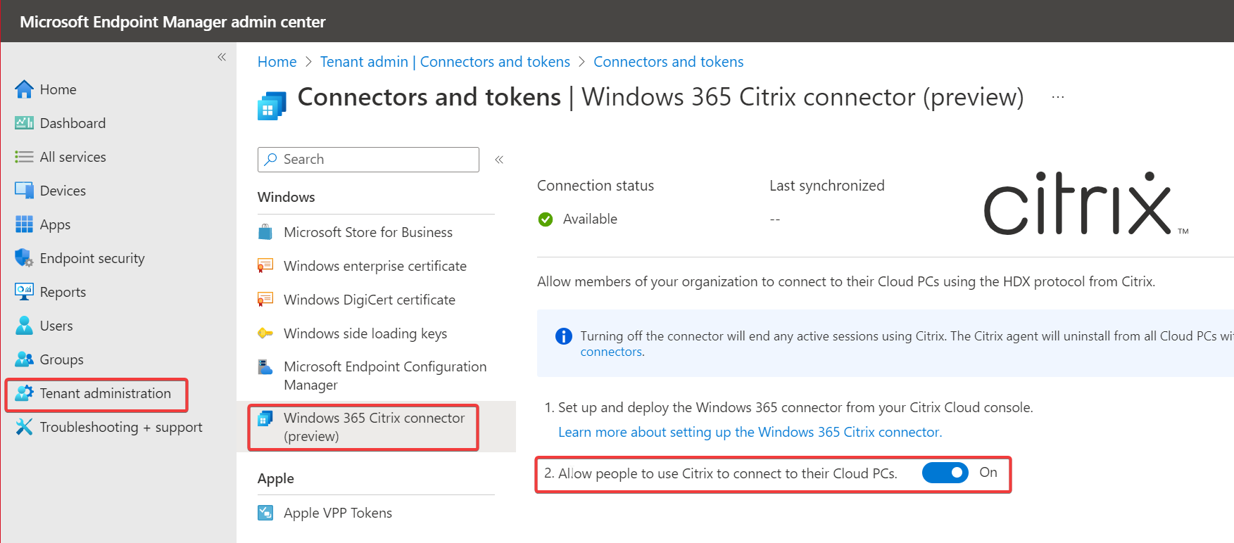Select the Devices icon in the sidebar
This screenshot has width=1234, height=543.
pos(23,190)
